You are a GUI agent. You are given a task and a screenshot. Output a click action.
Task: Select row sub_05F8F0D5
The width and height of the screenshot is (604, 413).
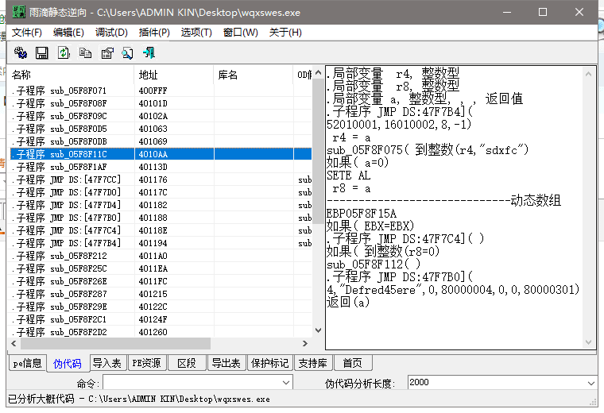160,129
